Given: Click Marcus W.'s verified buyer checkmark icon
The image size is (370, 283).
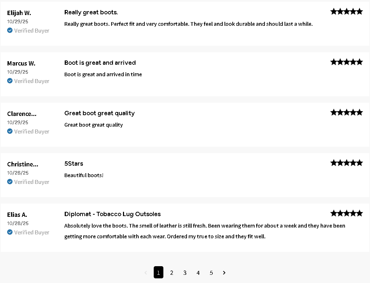Looking at the screenshot, I should tap(10, 81).
